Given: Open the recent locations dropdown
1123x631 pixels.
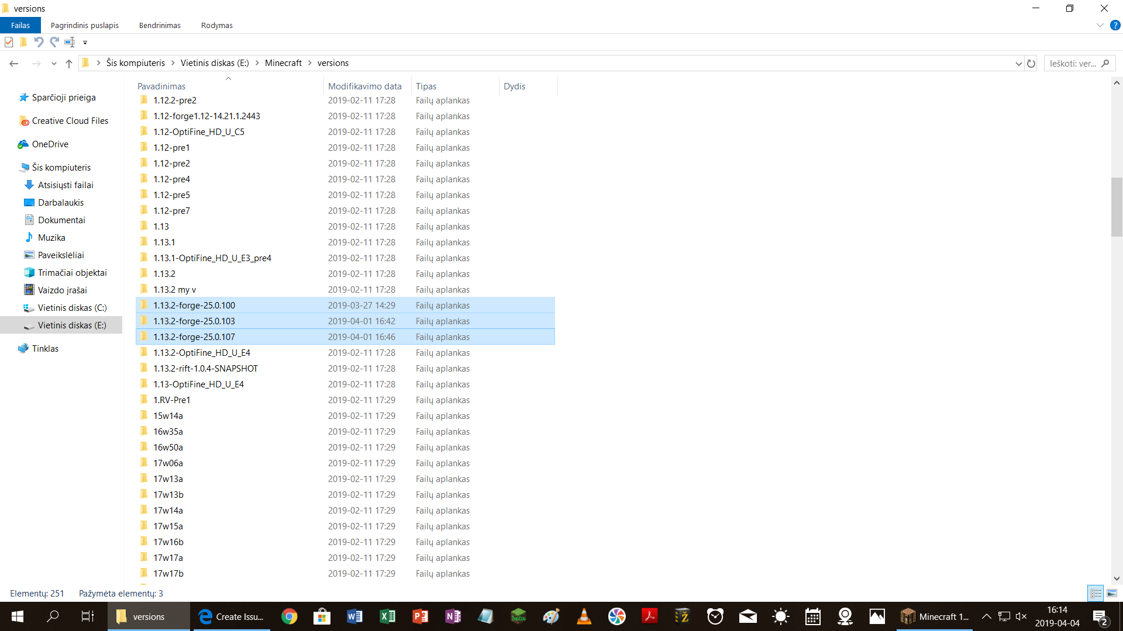Looking at the screenshot, I should pyautogui.click(x=54, y=63).
